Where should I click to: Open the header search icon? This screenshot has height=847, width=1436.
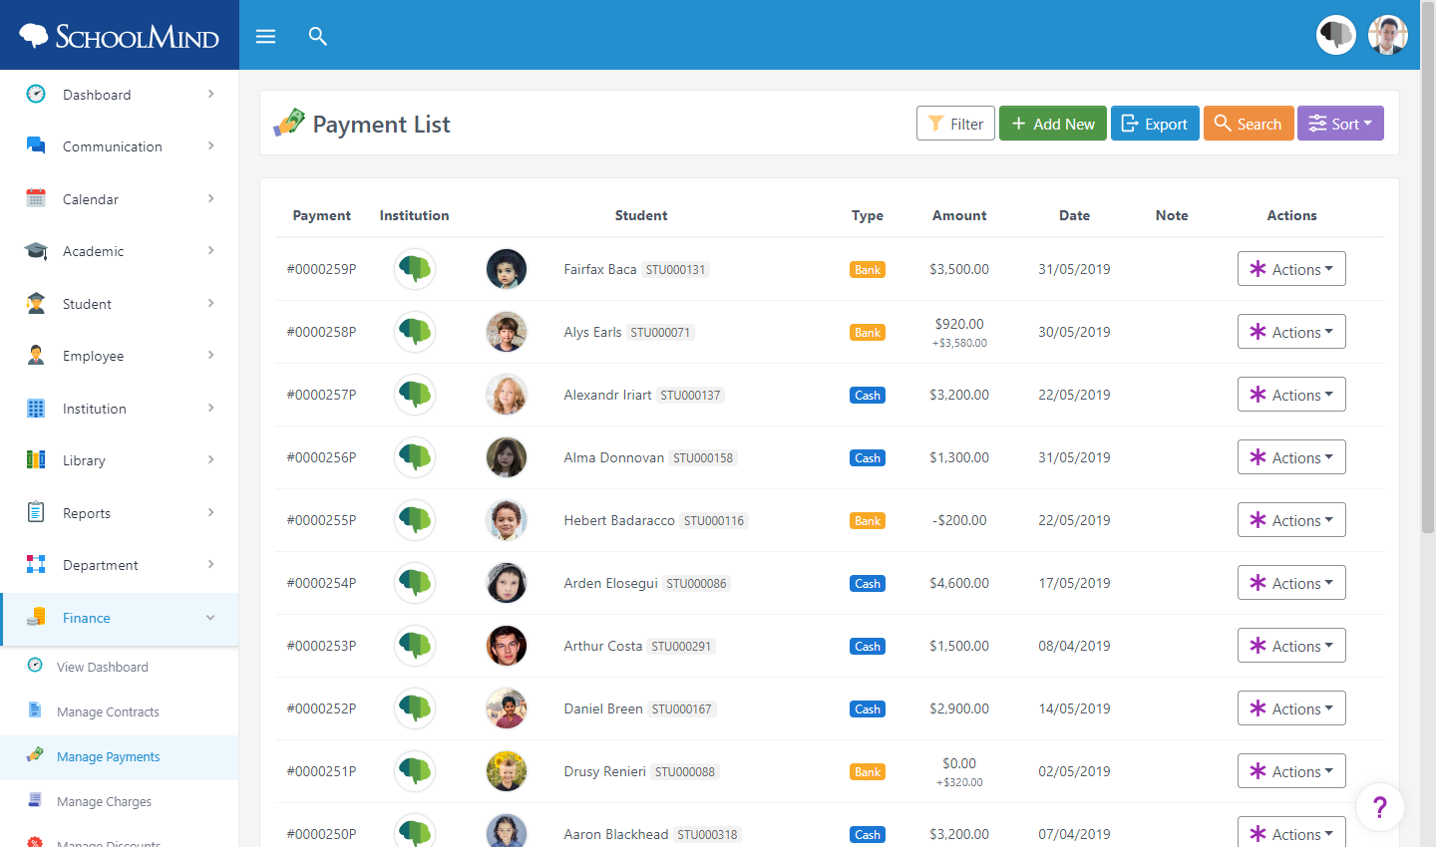pos(318,37)
